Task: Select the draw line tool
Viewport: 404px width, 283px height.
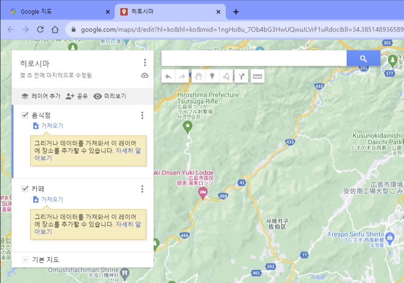Action: 226,76
